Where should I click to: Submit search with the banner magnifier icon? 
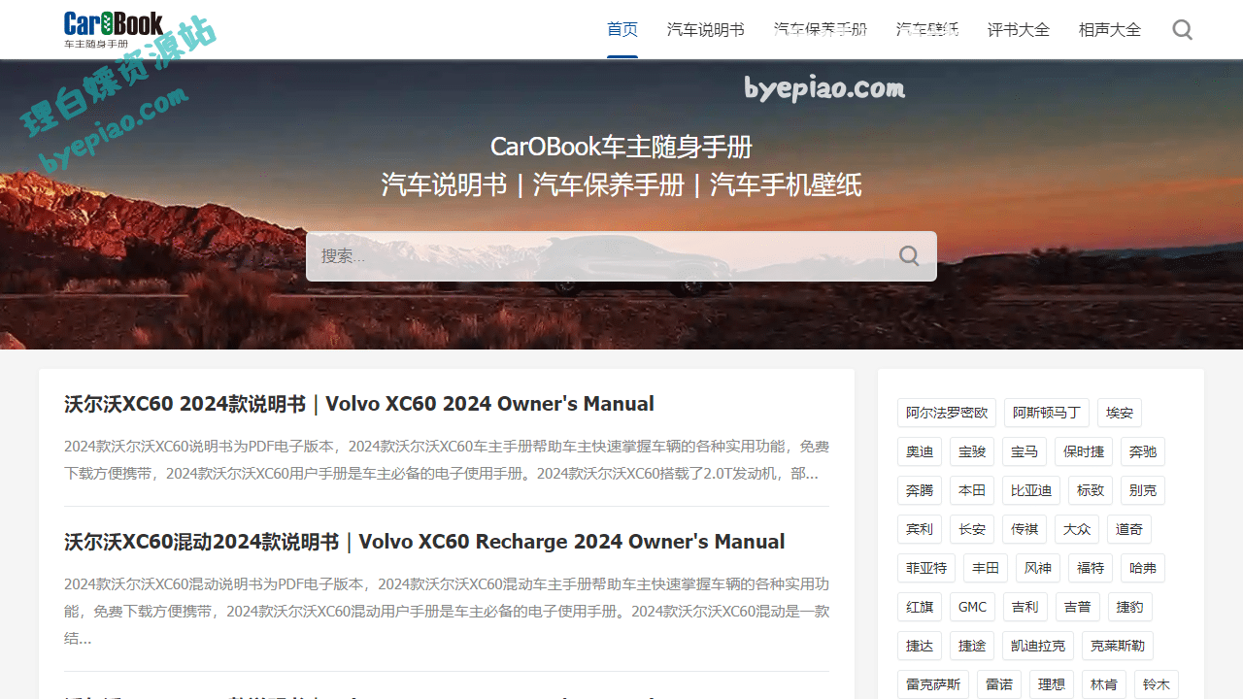pyautogui.click(x=909, y=256)
